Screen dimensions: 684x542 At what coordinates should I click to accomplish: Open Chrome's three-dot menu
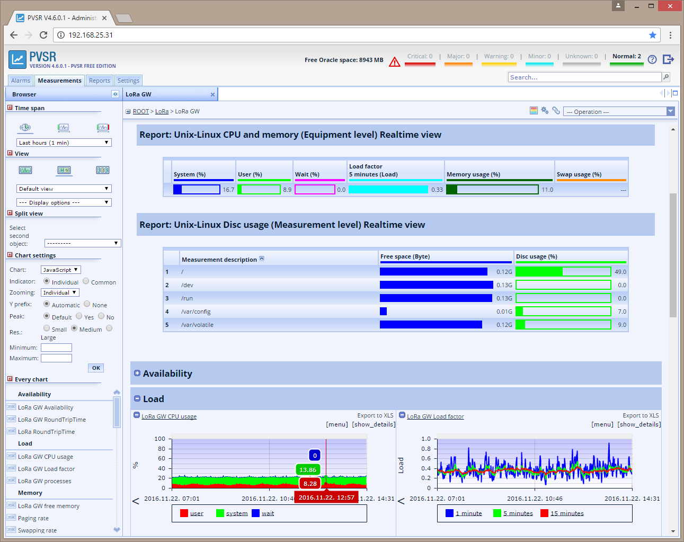tap(670, 35)
